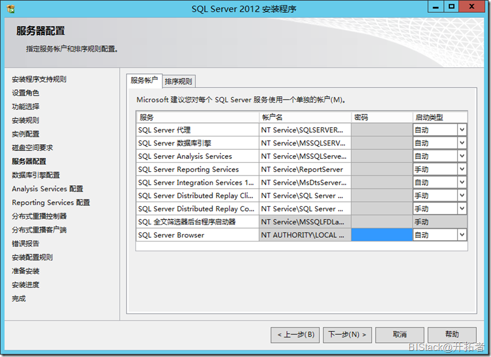
Task: Click 数据库引擎配置 step in sidebar
Action: [35, 175]
